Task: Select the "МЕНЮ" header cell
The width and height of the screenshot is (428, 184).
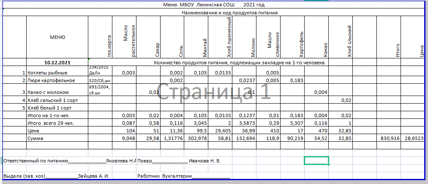Action: click(57, 37)
